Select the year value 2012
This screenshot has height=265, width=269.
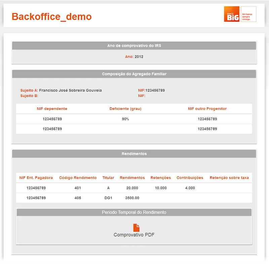(139, 57)
